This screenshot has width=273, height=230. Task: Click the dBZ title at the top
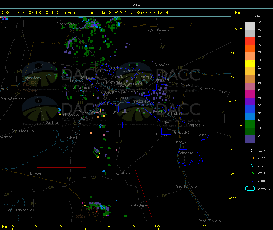tap(136, 5)
